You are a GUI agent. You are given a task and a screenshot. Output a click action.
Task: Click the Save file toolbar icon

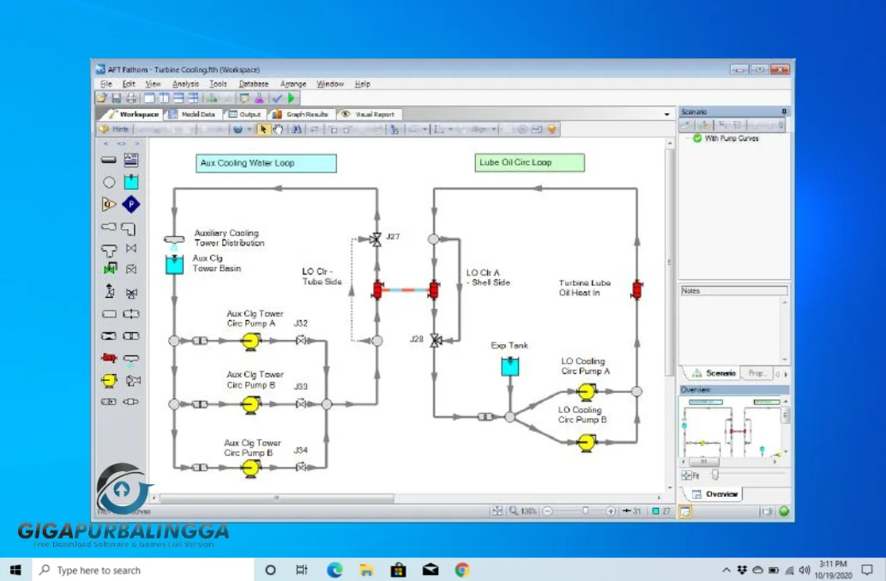pyautogui.click(x=116, y=99)
